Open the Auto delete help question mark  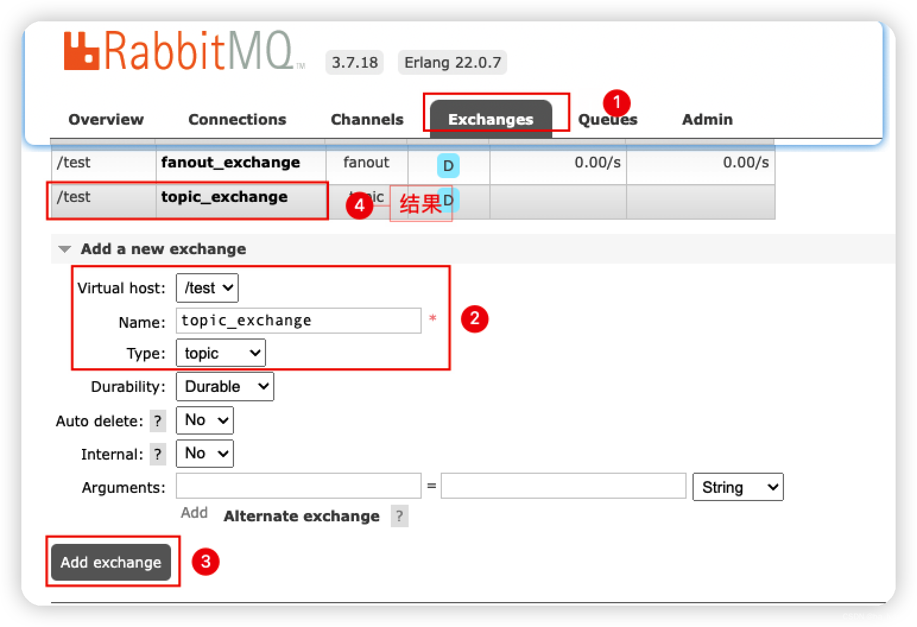[157, 421]
